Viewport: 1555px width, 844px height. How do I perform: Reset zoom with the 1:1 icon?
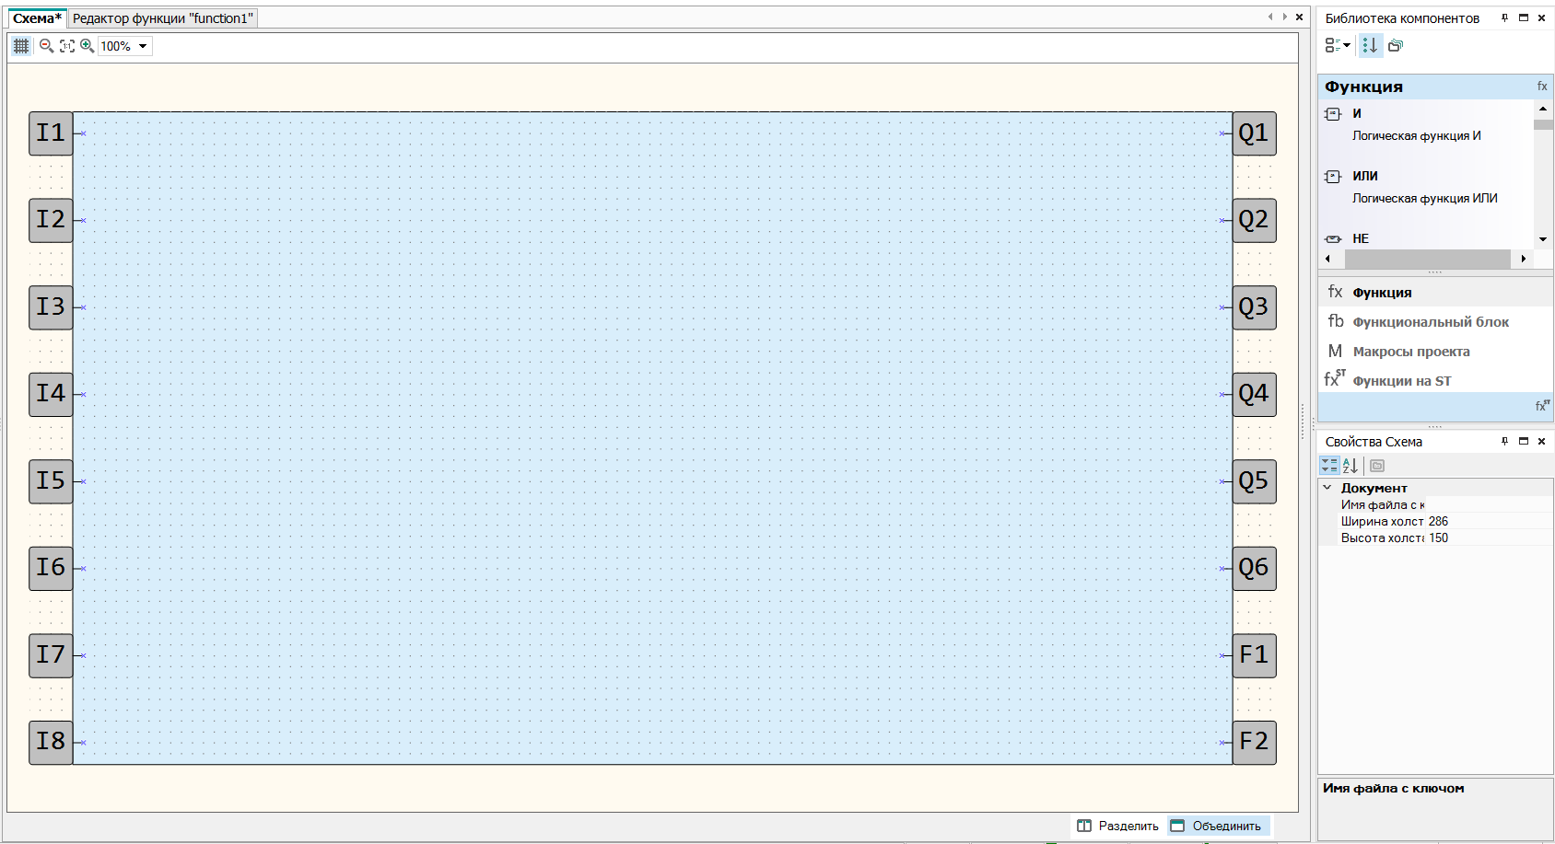coord(67,46)
